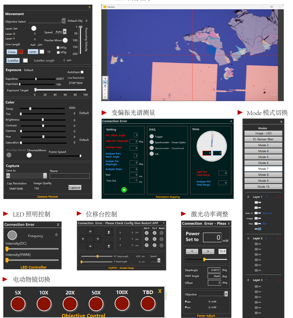
Task: Open the Objective dropdown in Power Adjust
Action: pos(226,294)
